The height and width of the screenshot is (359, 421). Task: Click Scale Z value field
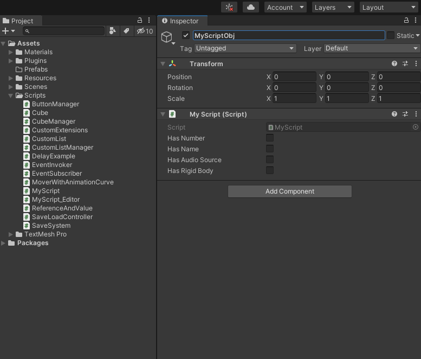pos(399,98)
